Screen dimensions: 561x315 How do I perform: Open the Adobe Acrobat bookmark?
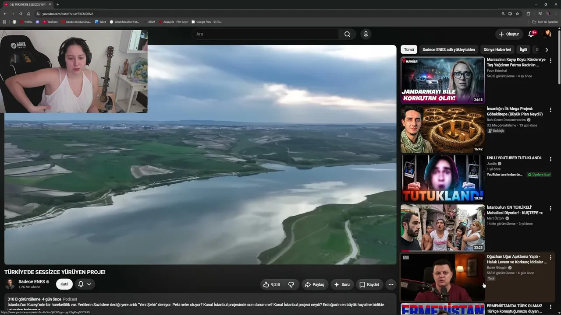(x=76, y=21)
